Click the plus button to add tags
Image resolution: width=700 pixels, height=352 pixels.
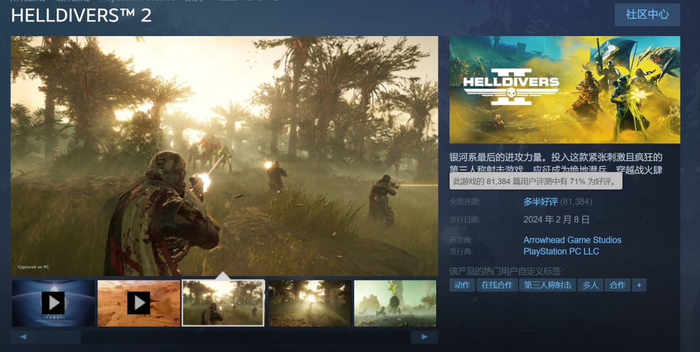pyautogui.click(x=639, y=285)
